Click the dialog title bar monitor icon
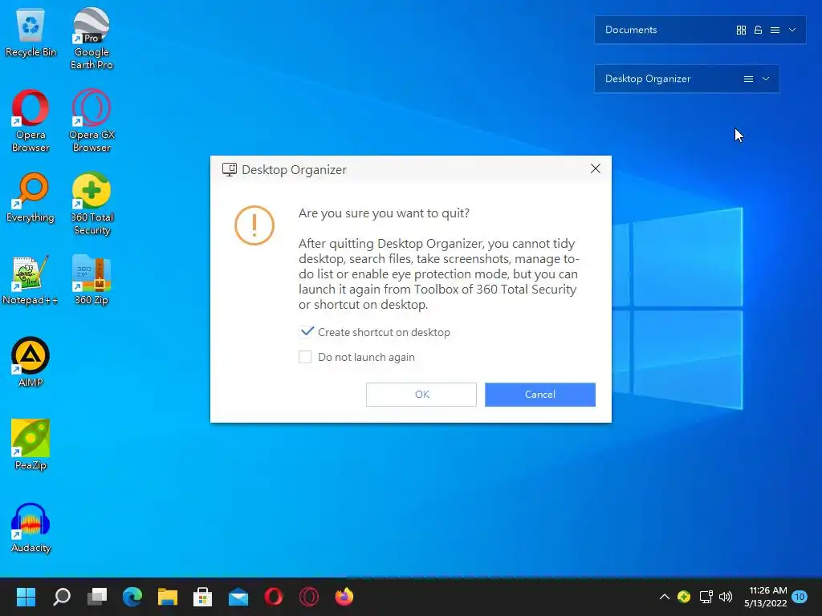The image size is (822, 616). pos(229,170)
